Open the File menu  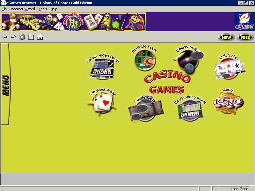point(4,9)
